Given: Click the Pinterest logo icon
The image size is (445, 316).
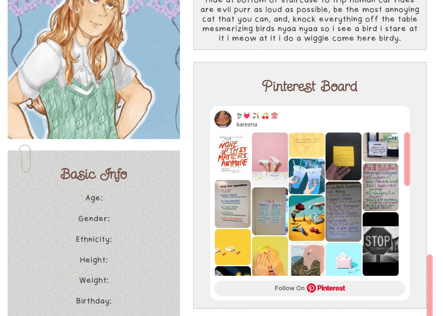Looking at the screenshot, I should (x=311, y=288).
